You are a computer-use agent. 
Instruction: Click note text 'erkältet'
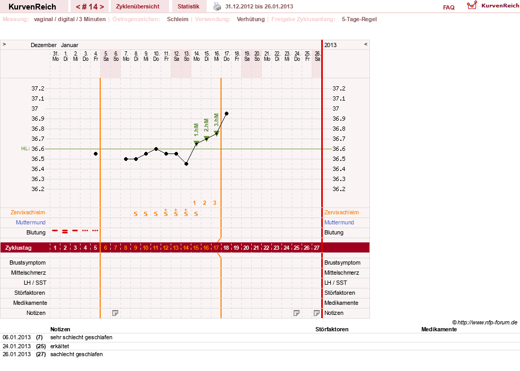[60, 346]
